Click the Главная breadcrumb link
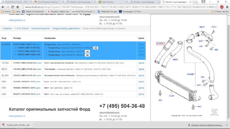Screen dimensions: 230x129 (x=7, y=28)
